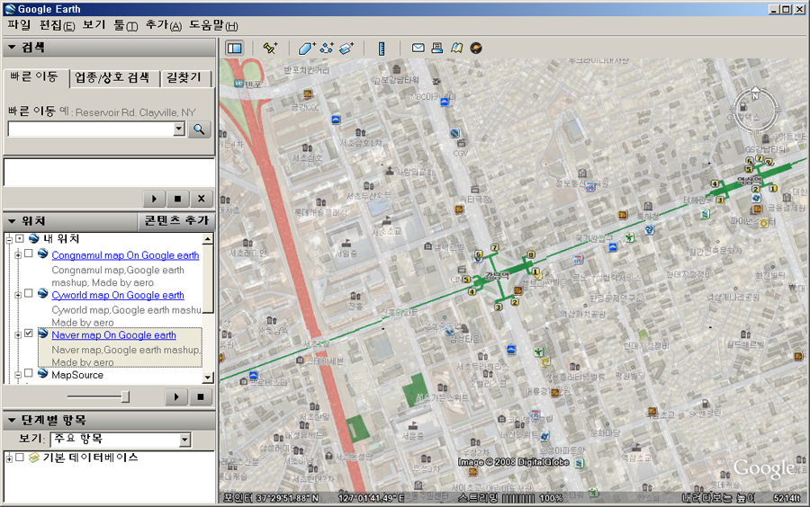This screenshot has height=507, width=810.
Task: Clear search results with the X button
Action: point(201,198)
